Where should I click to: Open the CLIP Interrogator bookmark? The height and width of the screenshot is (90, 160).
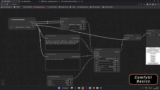click(x=95, y=7)
